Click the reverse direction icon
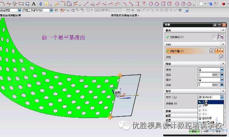229x137 pixels. point(221,57)
